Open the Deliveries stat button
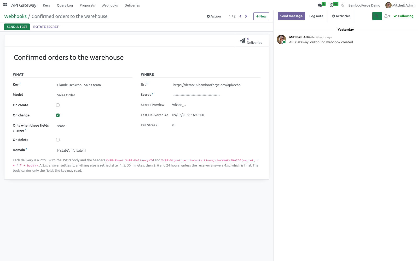This screenshot has width=418, height=261. 252,41
